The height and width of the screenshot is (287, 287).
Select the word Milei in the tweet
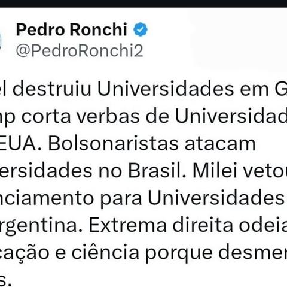point(215,171)
